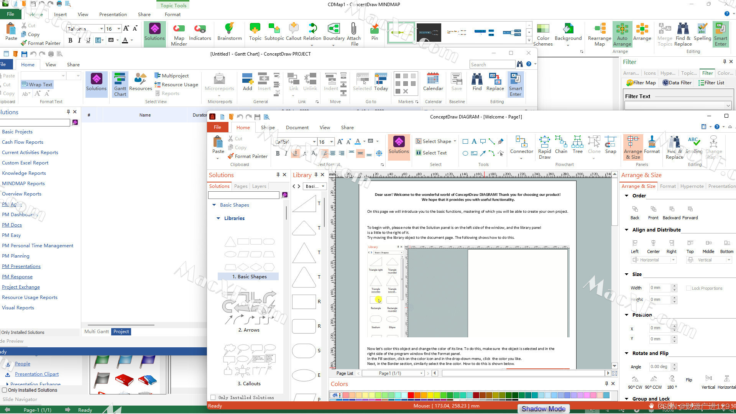This screenshot has height=414, width=736.
Task: Open Color Schemes in MINDMAP
Action: pos(543,34)
